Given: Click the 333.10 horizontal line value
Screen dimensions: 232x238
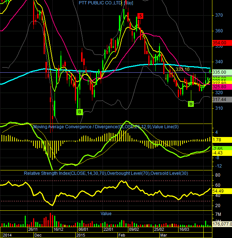Looking at the screenshot, I should coord(183,69).
